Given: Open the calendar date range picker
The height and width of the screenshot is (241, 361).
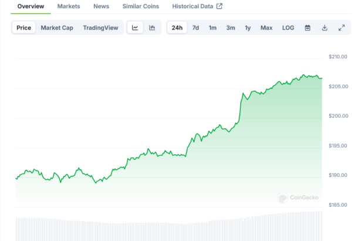Looking at the screenshot, I should (308, 28).
